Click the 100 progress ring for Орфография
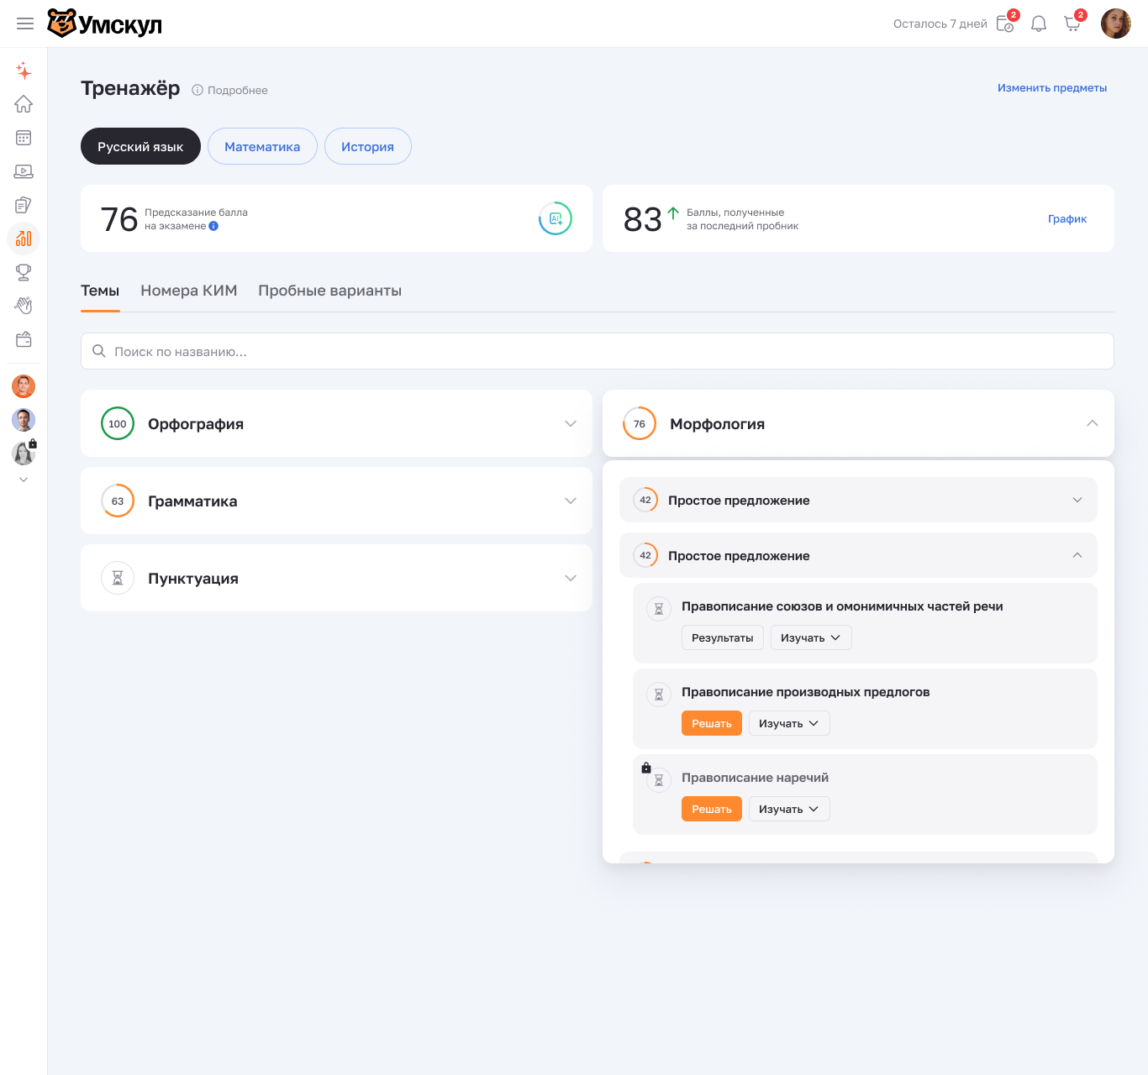The height and width of the screenshot is (1075, 1148). tap(118, 423)
